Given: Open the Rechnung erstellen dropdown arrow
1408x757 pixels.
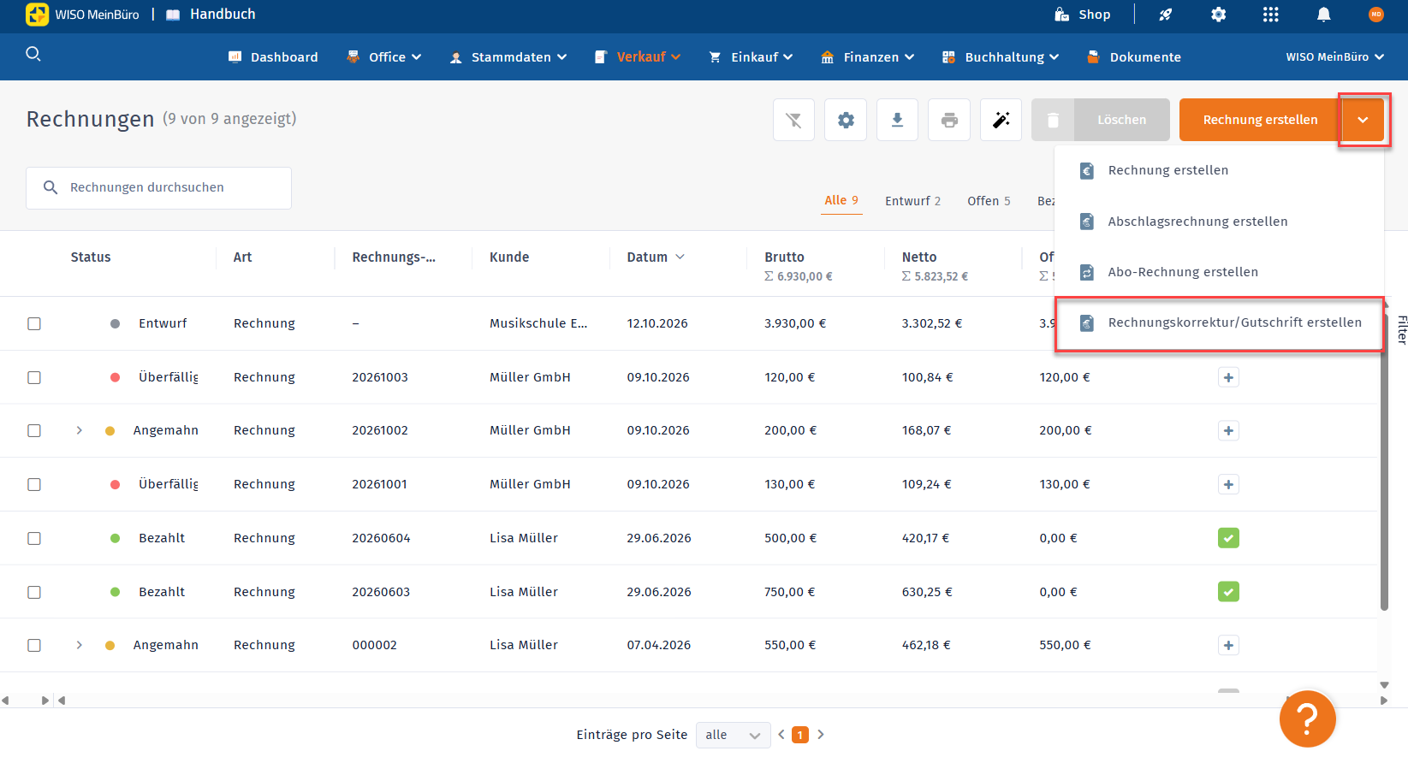Looking at the screenshot, I should point(1363,120).
